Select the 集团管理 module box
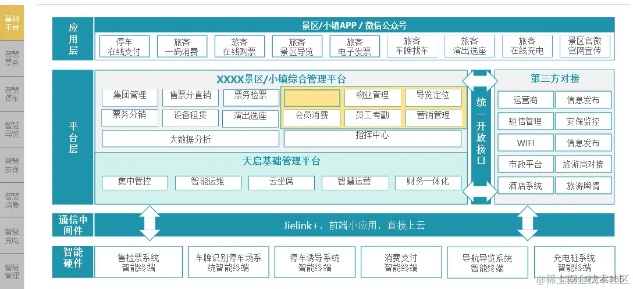The width and height of the screenshot is (633, 289). coord(130,97)
